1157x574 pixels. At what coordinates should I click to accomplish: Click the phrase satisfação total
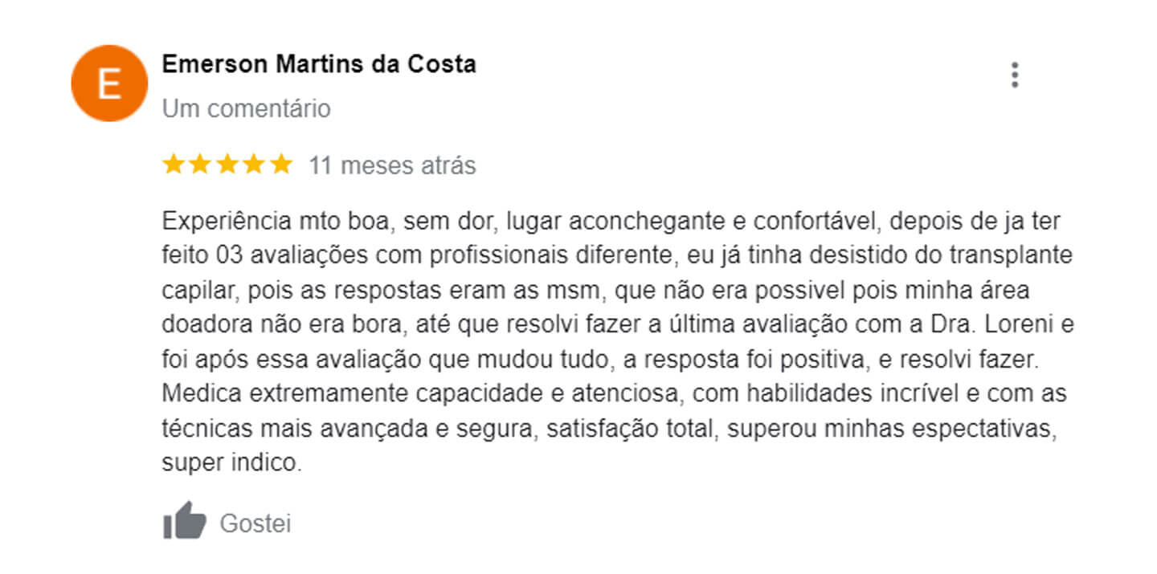[x=632, y=429]
